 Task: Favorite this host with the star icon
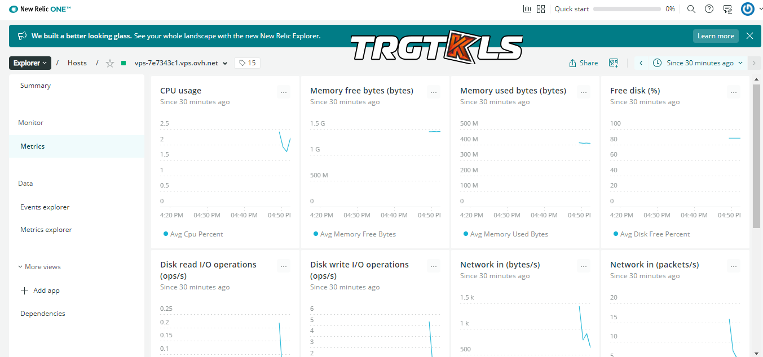(x=110, y=63)
